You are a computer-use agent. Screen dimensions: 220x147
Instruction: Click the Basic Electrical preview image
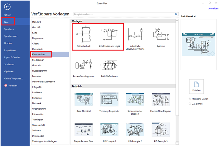[198, 44]
